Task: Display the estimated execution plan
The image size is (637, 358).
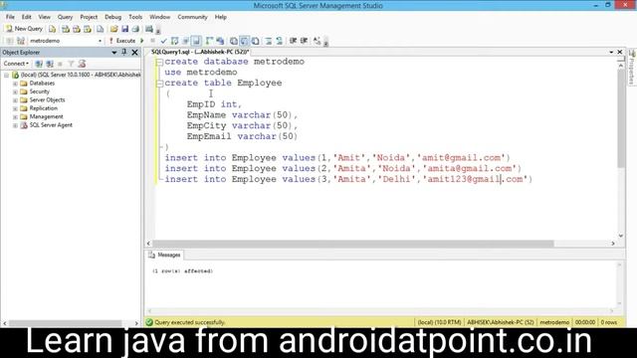Action: [x=175, y=41]
